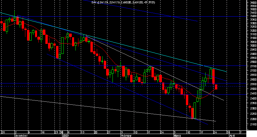Viewport: 257px width, 137px height.
Task: Click the 2550 price axis label
Action: coord(253,84)
